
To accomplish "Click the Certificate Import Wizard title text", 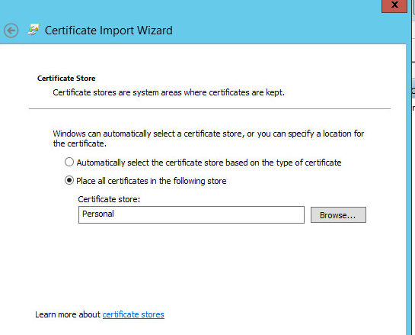I will click(109, 31).
